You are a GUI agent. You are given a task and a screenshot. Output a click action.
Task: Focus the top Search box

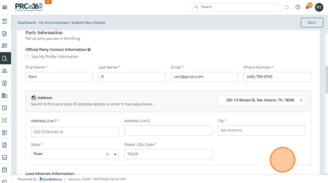236,7
